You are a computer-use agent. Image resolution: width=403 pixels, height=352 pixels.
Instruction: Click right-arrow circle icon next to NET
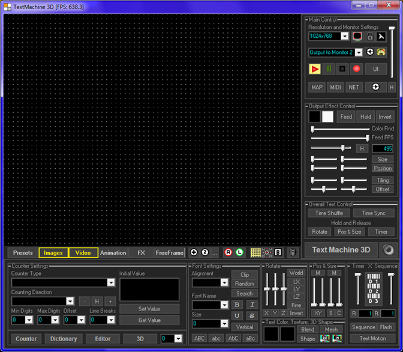(x=375, y=87)
